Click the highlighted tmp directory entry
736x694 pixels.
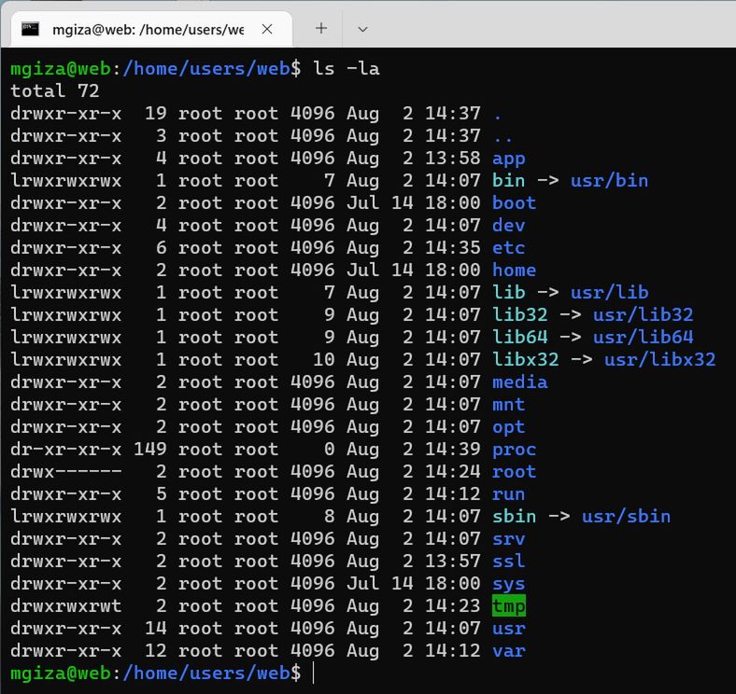(x=509, y=606)
